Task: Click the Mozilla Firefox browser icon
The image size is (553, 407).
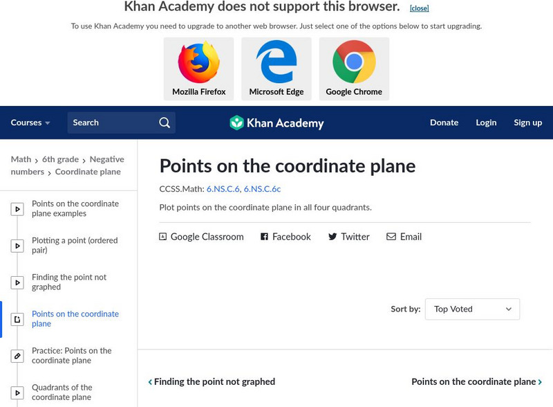Action: 199,62
